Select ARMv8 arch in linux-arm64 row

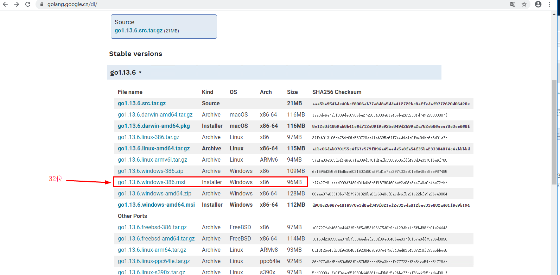(x=269, y=250)
